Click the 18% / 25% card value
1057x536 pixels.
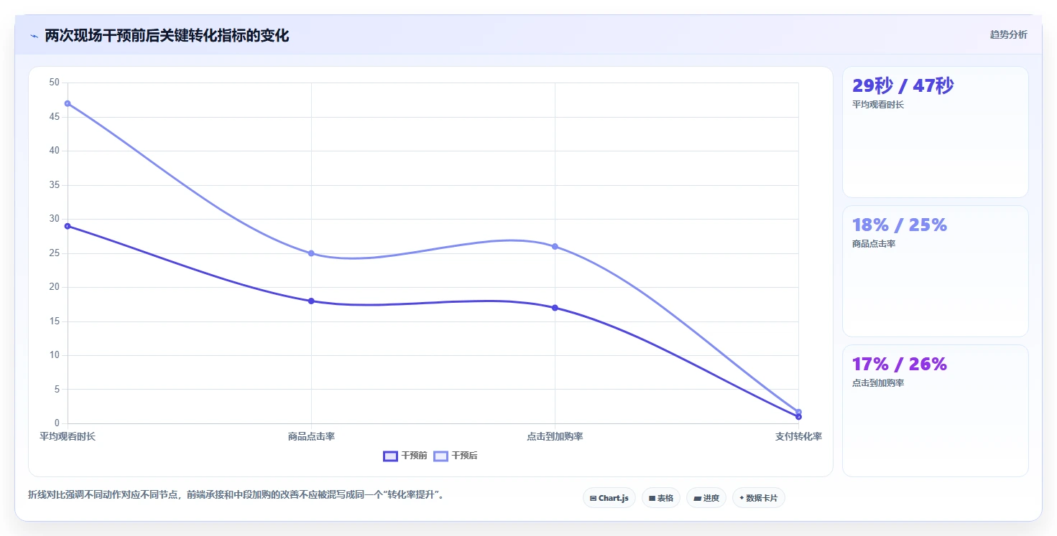(900, 225)
